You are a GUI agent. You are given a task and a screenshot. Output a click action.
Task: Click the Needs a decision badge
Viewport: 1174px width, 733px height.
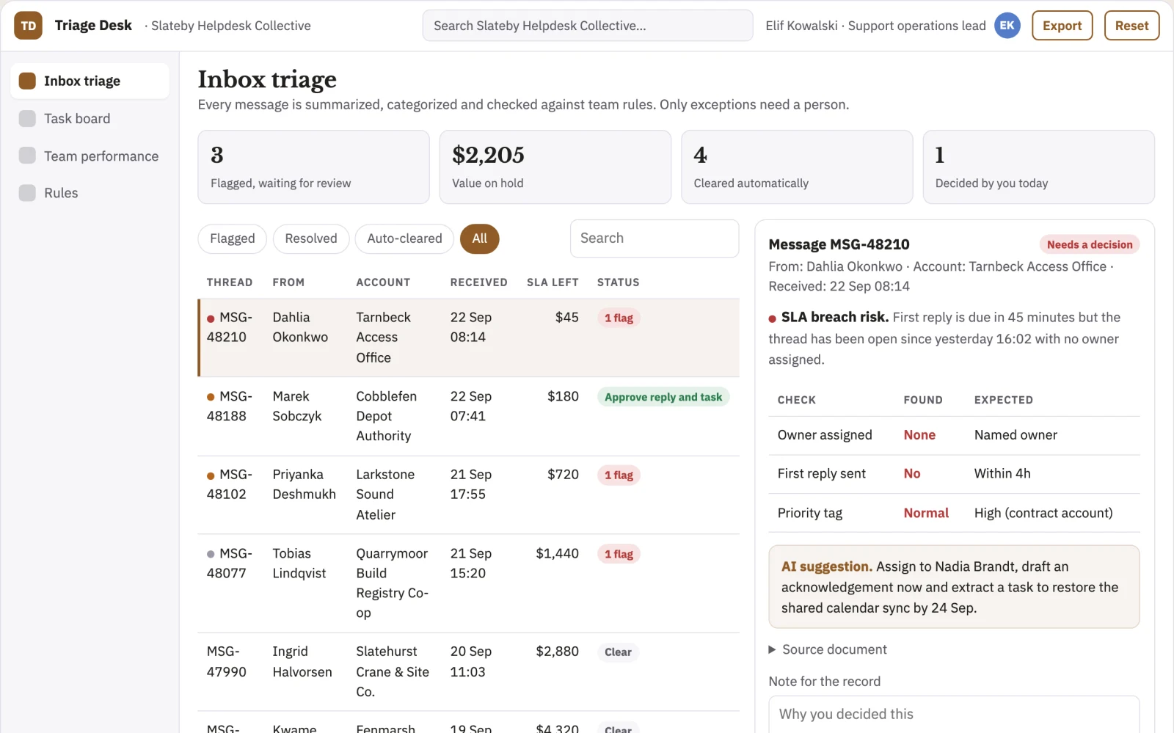click(1090, 244)
